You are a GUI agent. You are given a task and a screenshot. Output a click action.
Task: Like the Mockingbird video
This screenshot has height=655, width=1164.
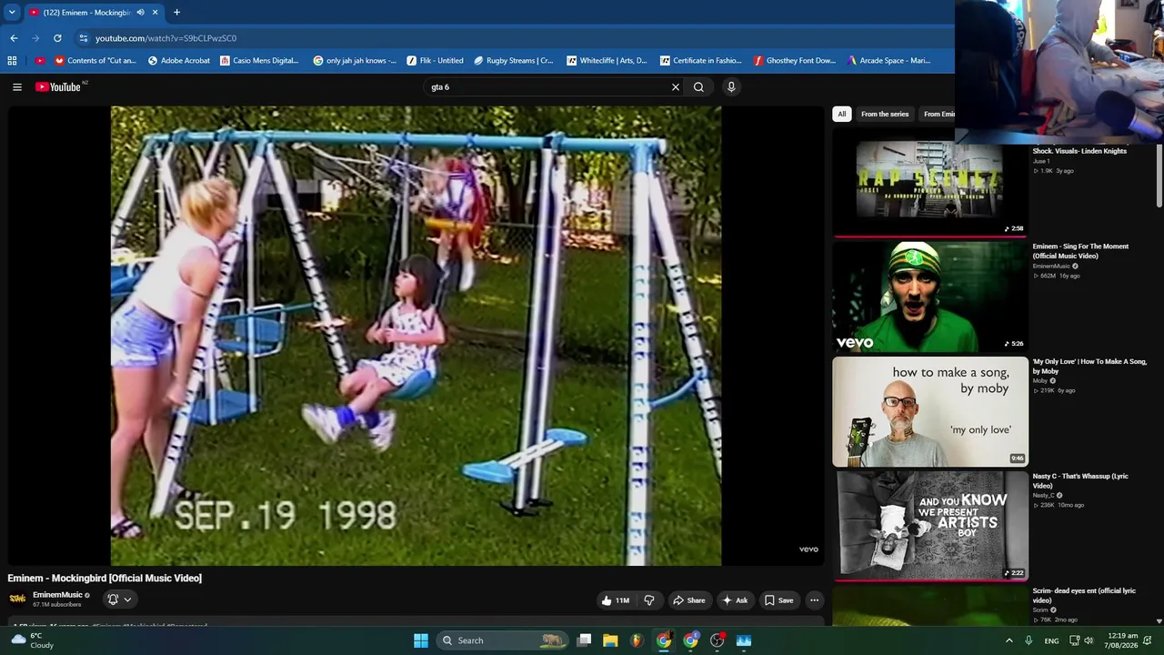pyautogui.click(x=616, y=600)
